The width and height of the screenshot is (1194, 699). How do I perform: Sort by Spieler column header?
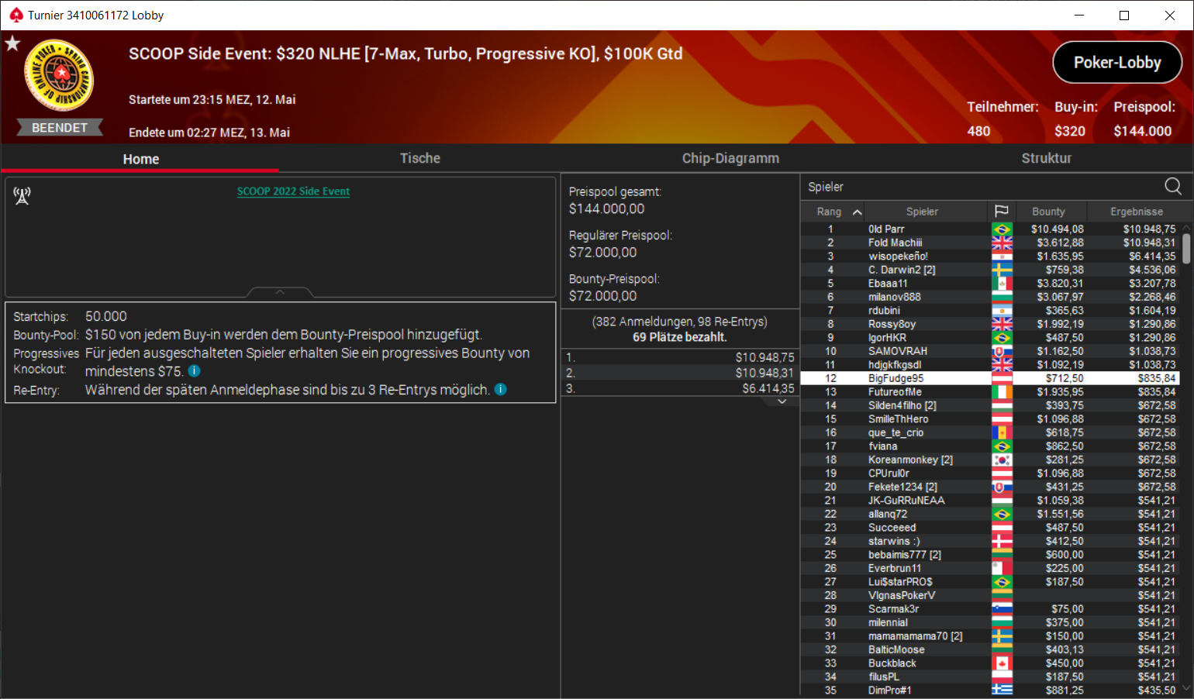coord(922,212)
